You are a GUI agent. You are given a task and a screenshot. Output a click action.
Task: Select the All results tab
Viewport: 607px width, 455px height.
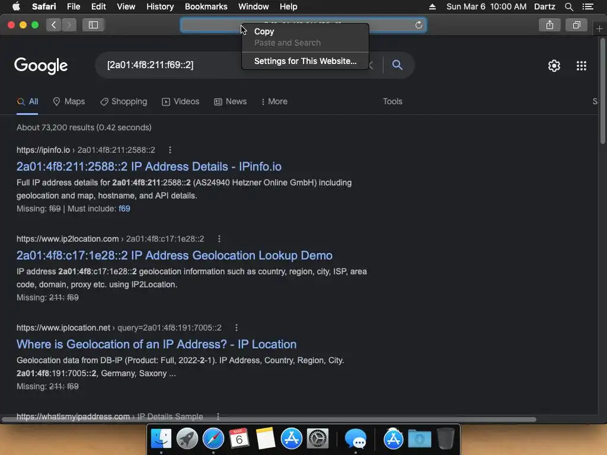pos(27,101)
